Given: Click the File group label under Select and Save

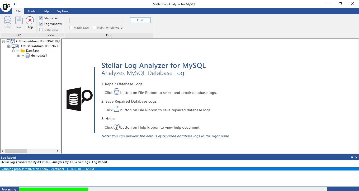Looking at the screenshot, I should click(x=19, y=35).
